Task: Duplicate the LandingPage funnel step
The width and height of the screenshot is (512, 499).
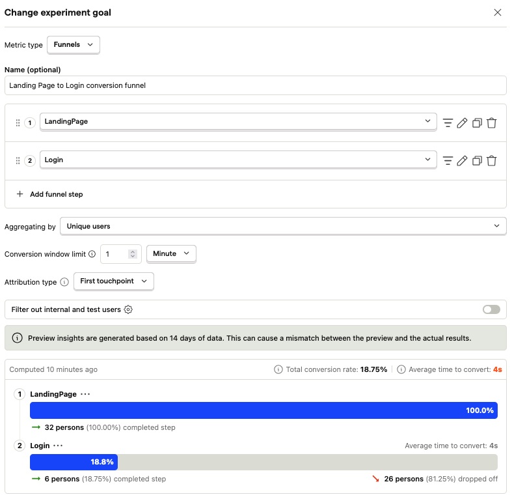Action: (x=477, y=122)
